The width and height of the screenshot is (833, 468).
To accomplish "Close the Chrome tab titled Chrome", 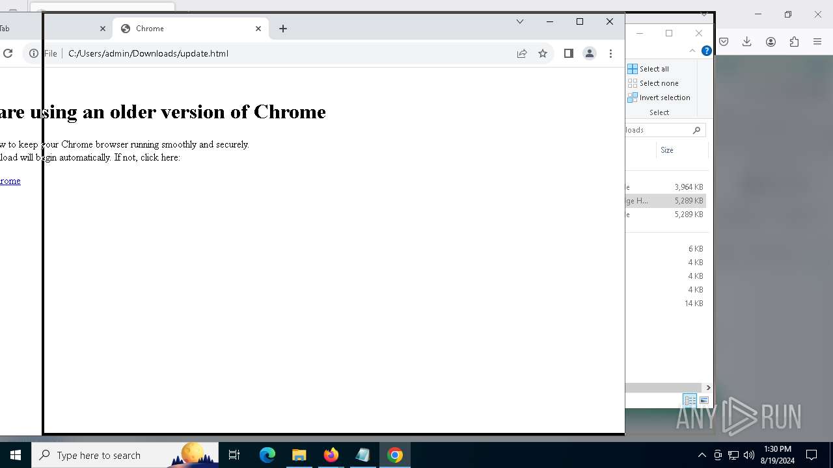I will coord(258,29).
